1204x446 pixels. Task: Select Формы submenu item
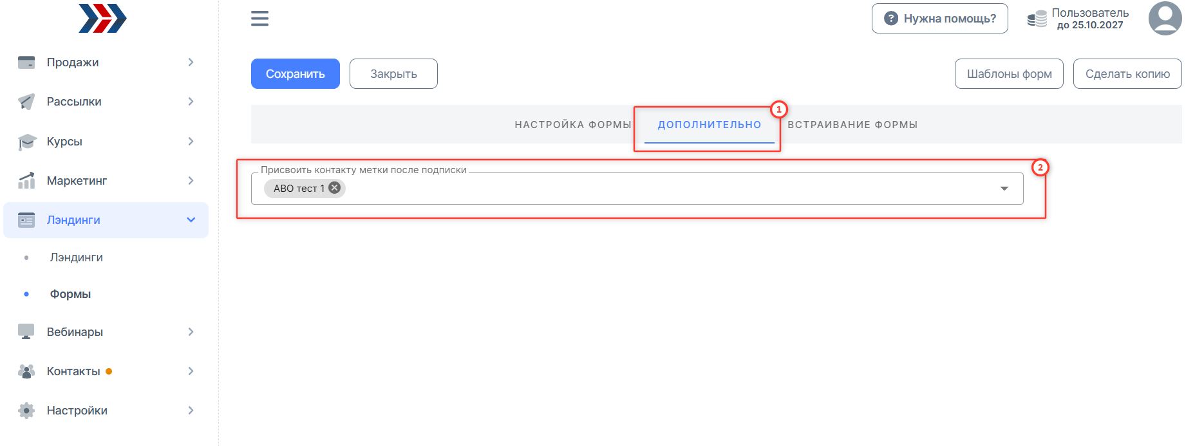(x=70, y=294)
